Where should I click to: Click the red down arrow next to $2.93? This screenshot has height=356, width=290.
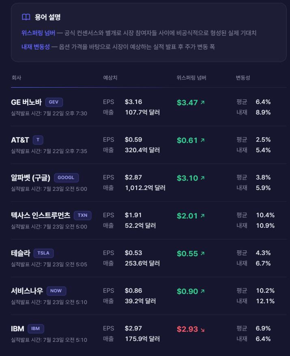(202, 330)
